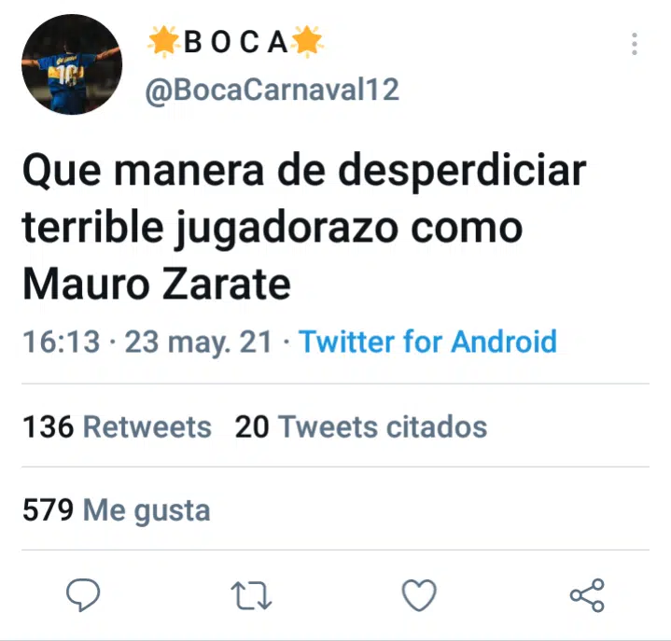Click the word jugadorazo in the tweet
671x641 pixels.
click(x=287, y=229)
